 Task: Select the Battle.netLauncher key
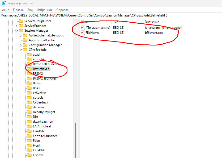pos(46,64)
